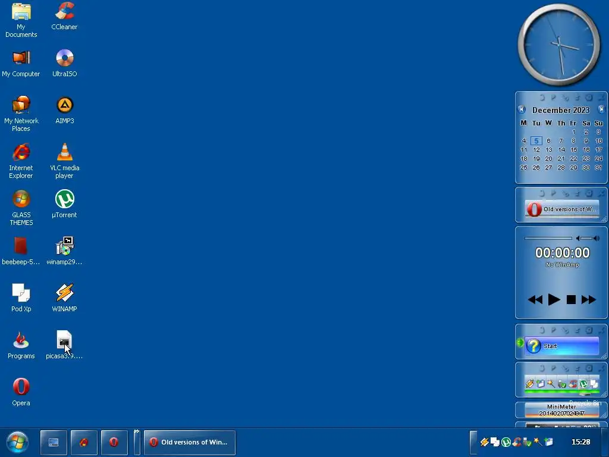Click the 00:00:00 time display
The width and height of the screenshot is (609, 457).
pyautogui.click(x=563, y=253)
